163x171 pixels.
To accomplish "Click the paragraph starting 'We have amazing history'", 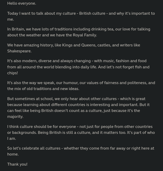I will [x=74, y=48].
